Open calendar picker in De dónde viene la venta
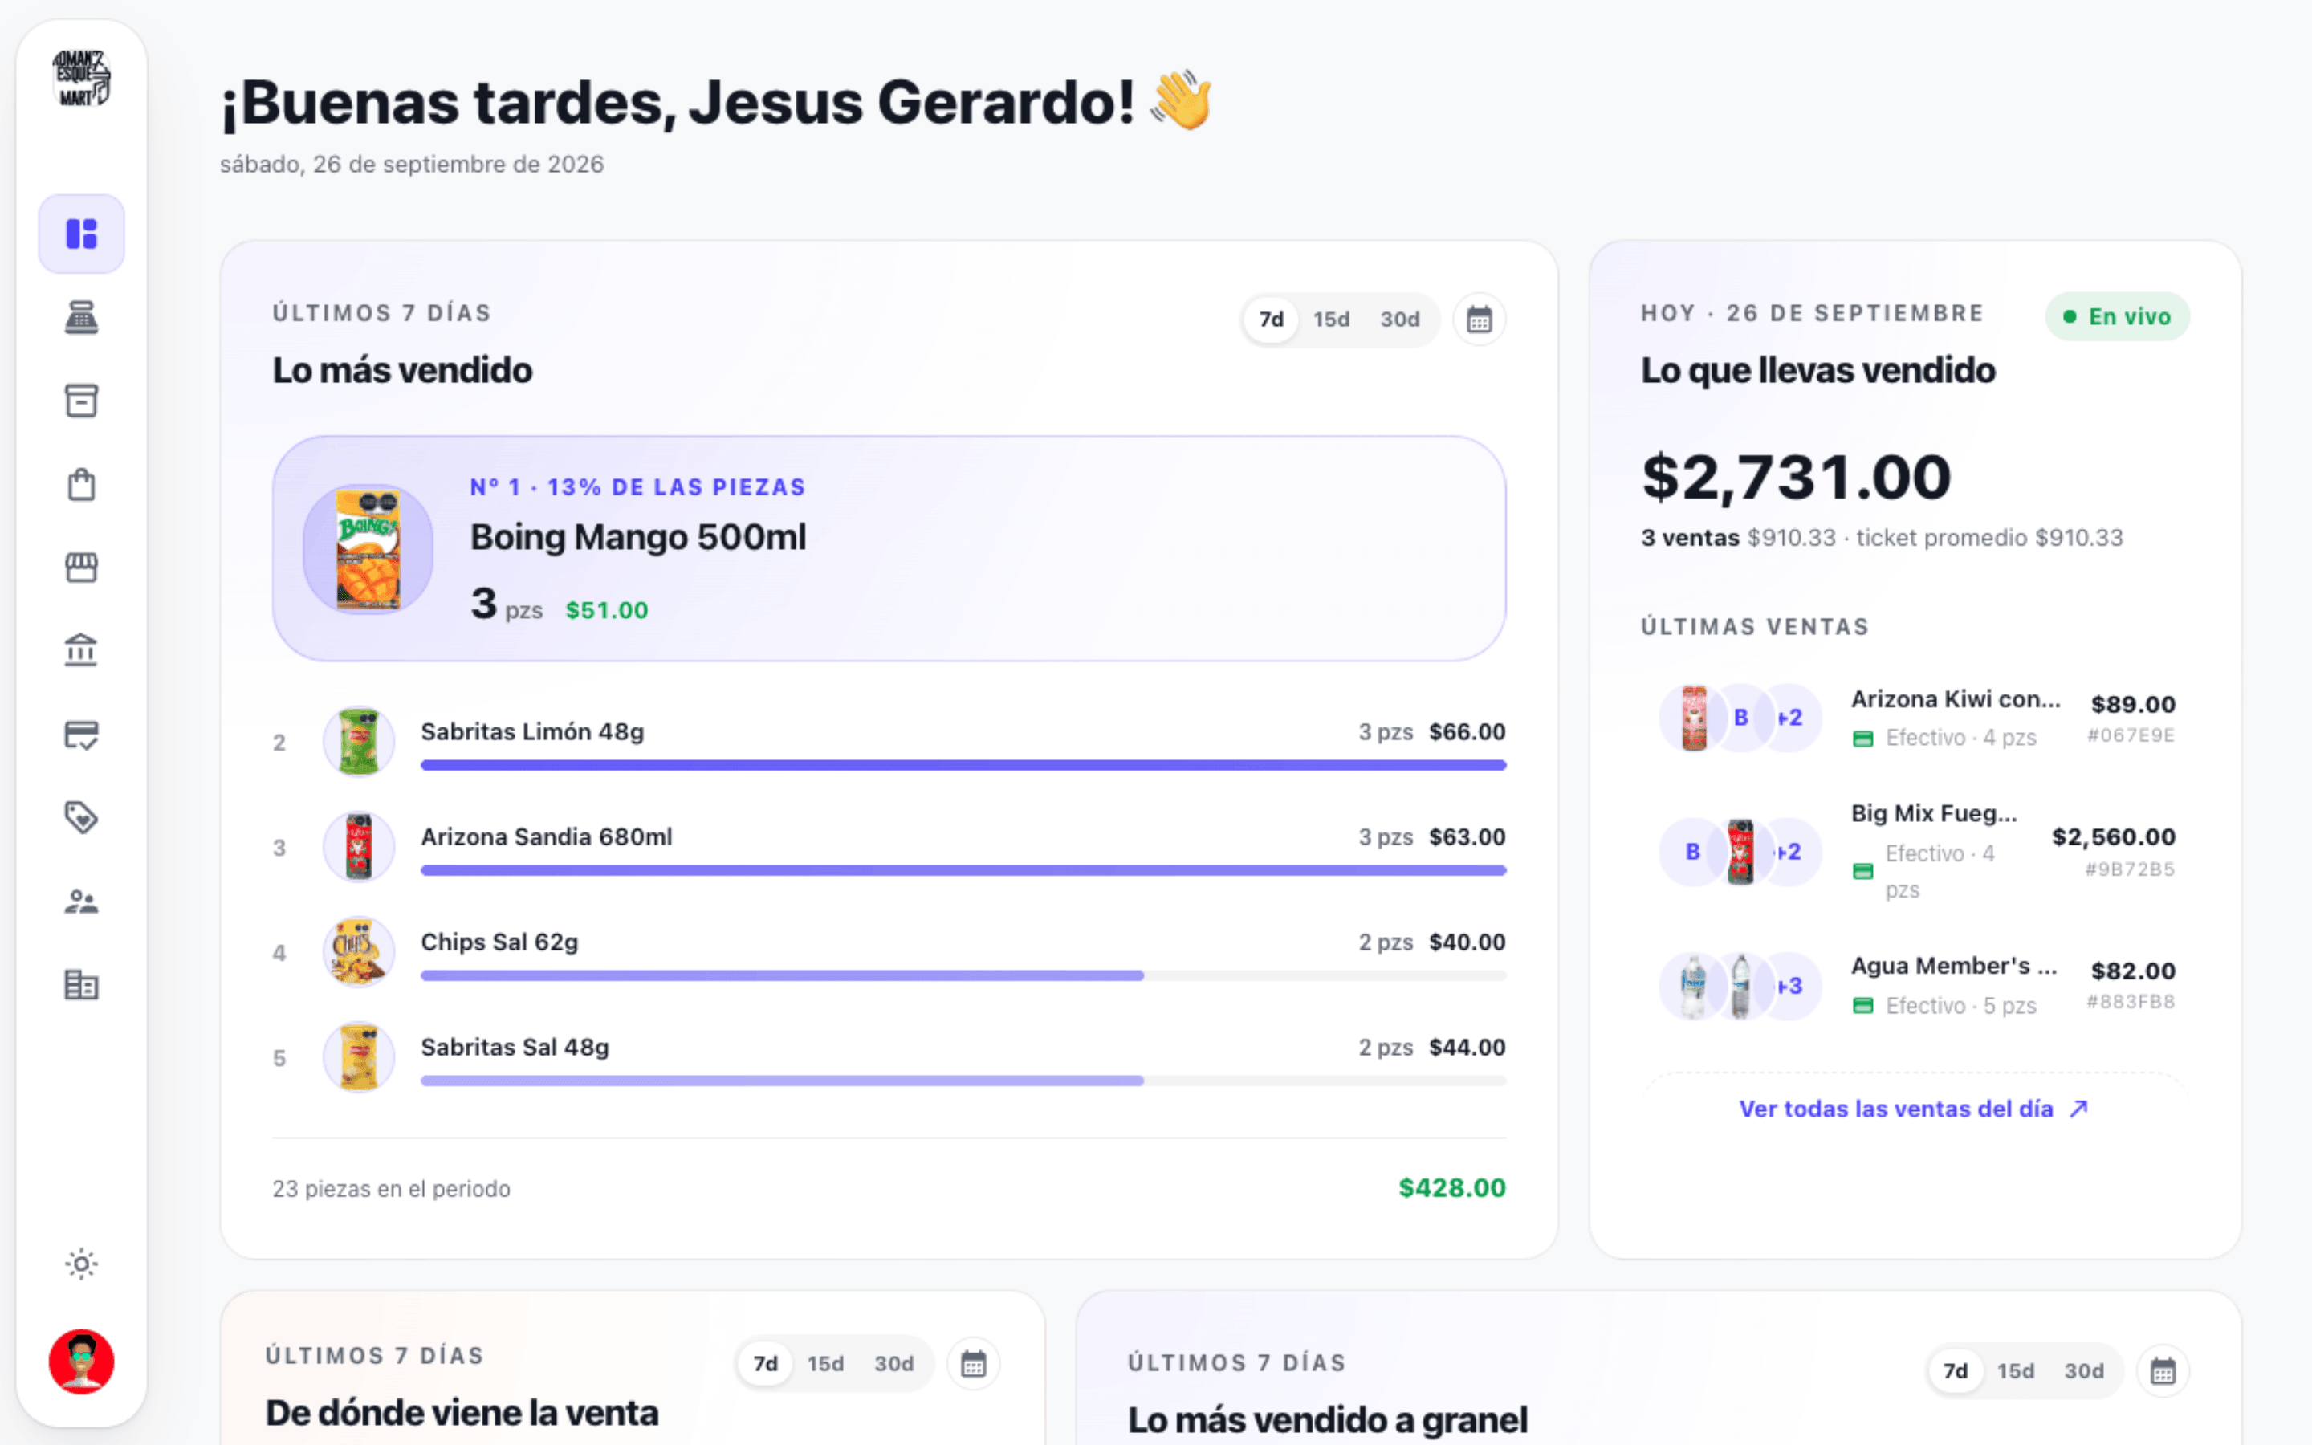Screen dimensions: 2312x1445 coord(973,1364)
